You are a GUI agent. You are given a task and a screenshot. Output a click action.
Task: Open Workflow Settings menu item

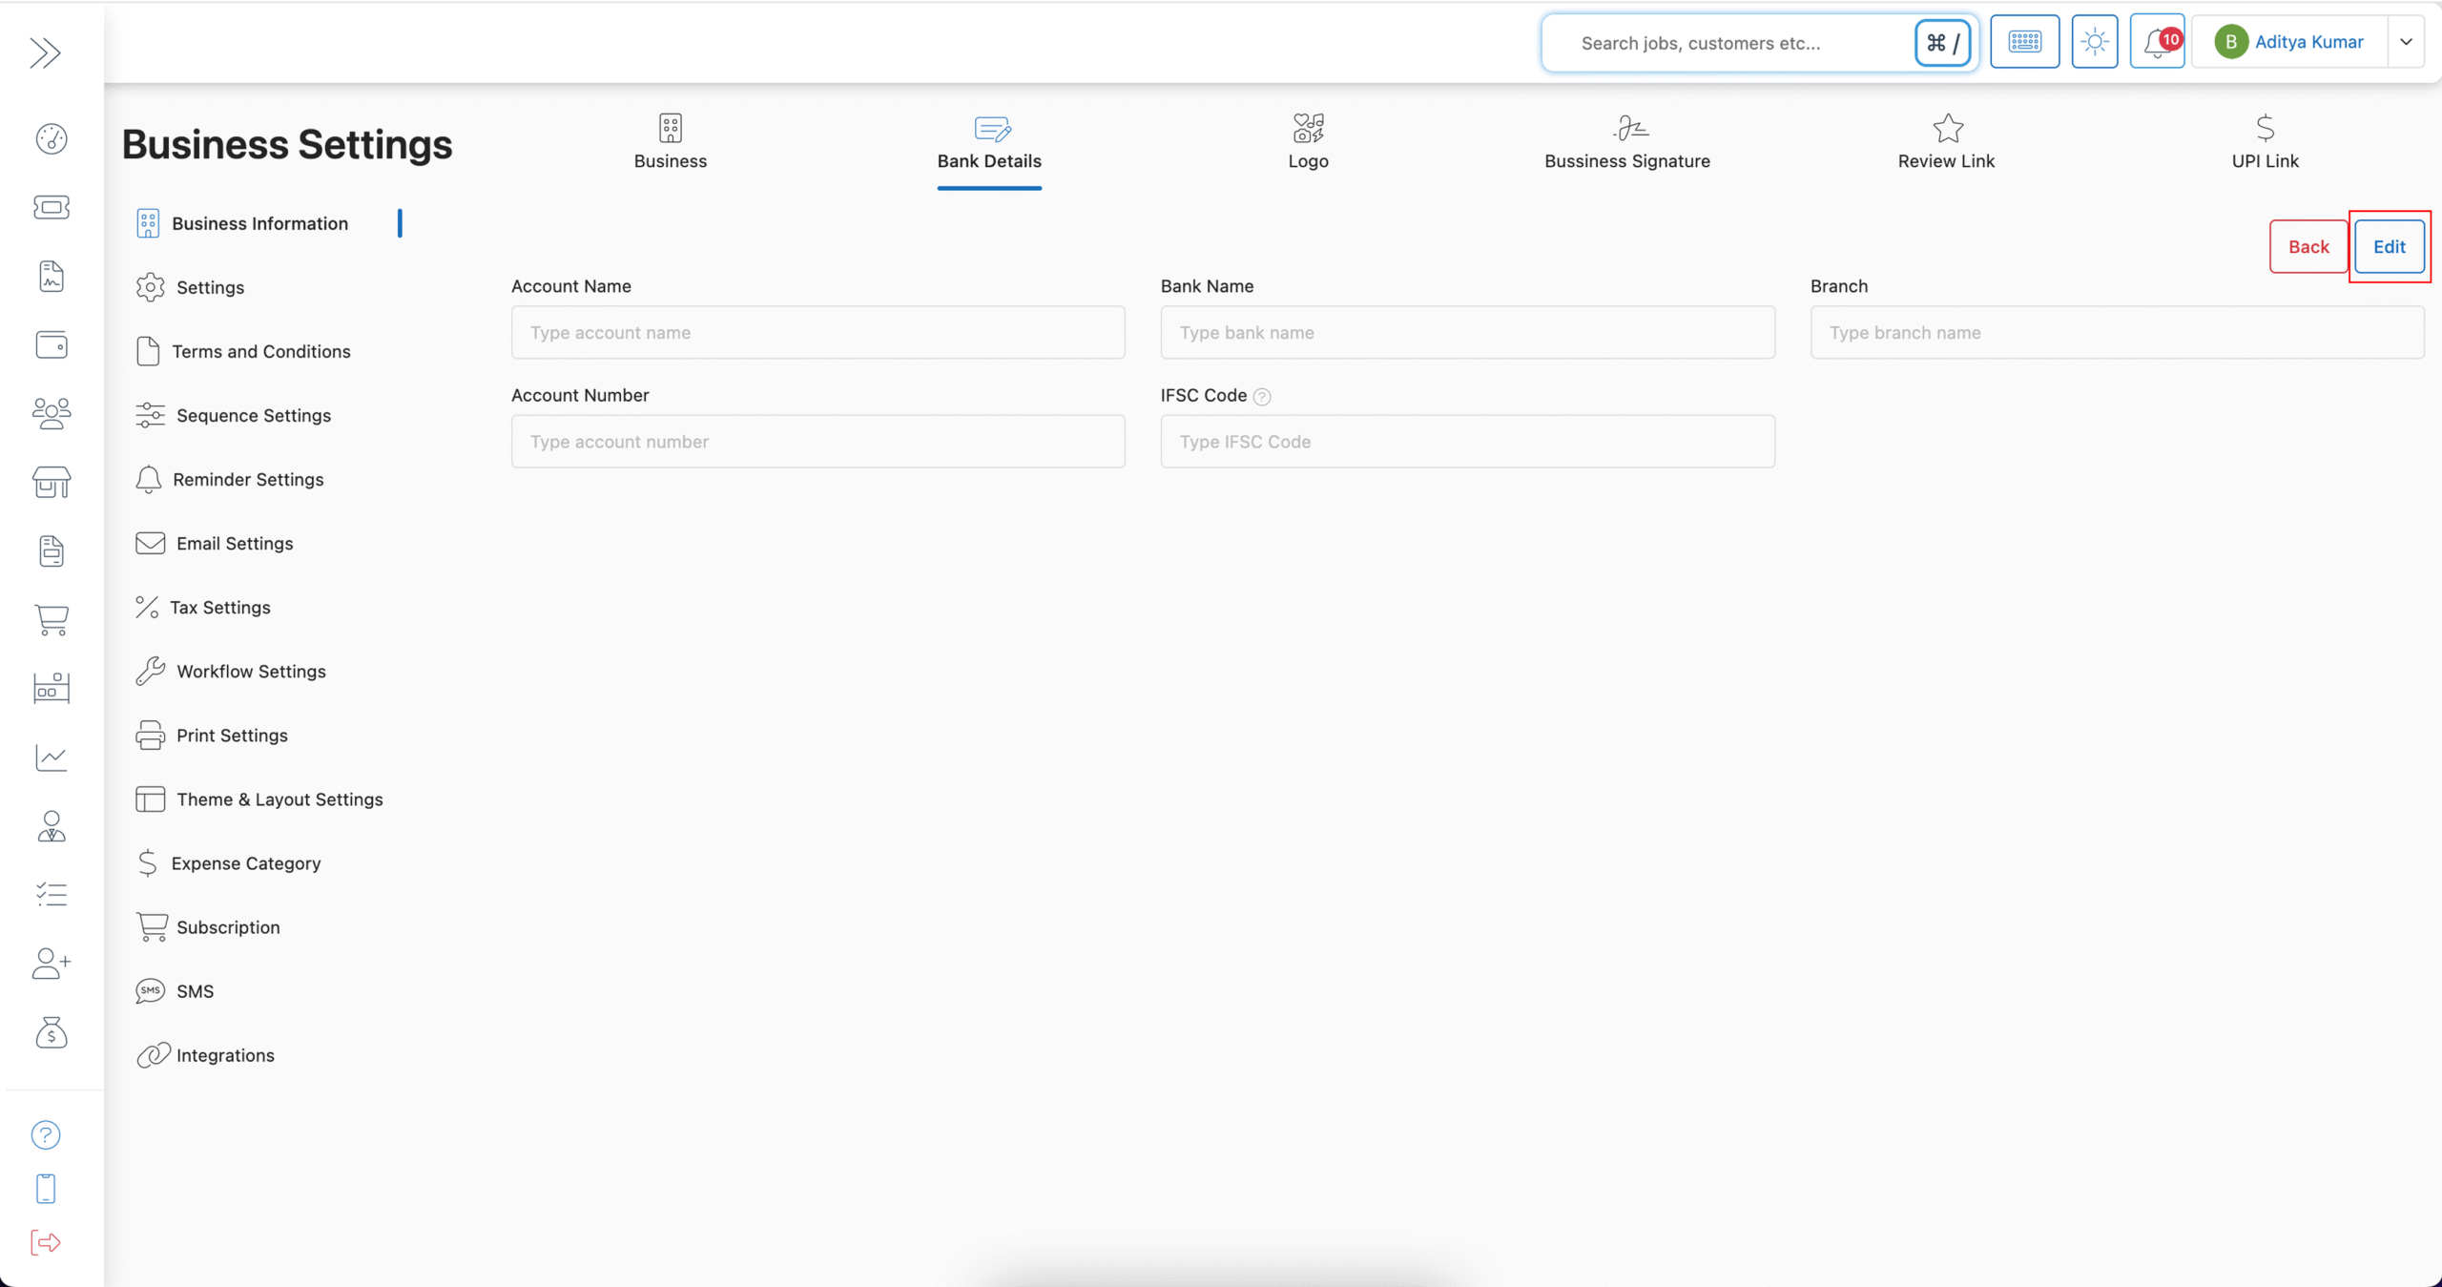pyautogui.click(x=232, y=671)
